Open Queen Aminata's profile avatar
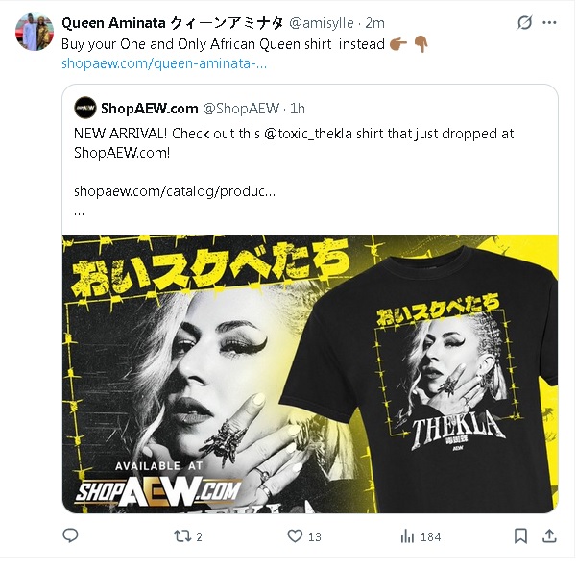Screen dimensions: 577x572 35,33
